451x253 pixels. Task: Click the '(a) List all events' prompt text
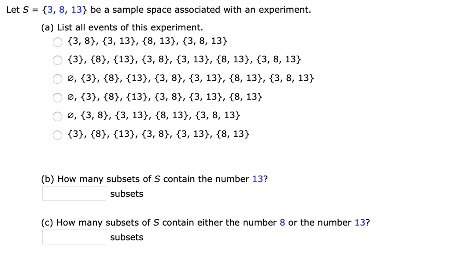122,27
